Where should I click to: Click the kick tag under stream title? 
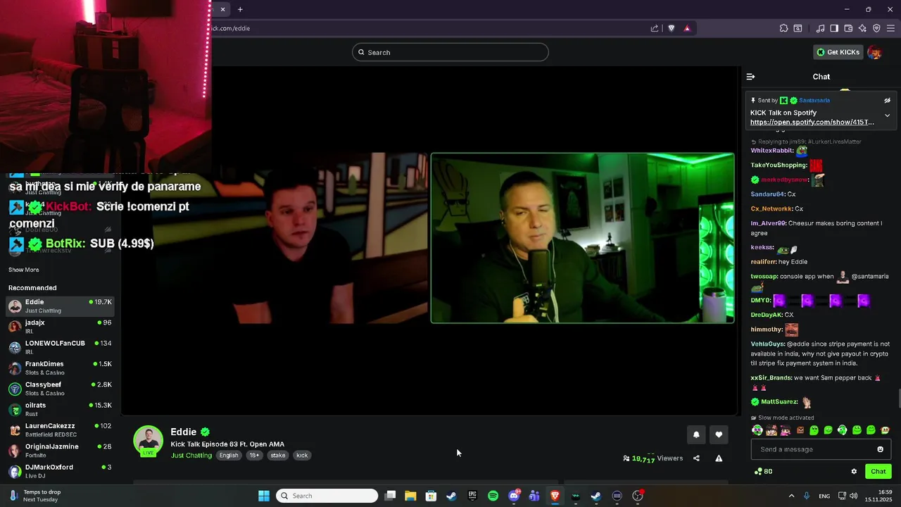click(302, 456)
